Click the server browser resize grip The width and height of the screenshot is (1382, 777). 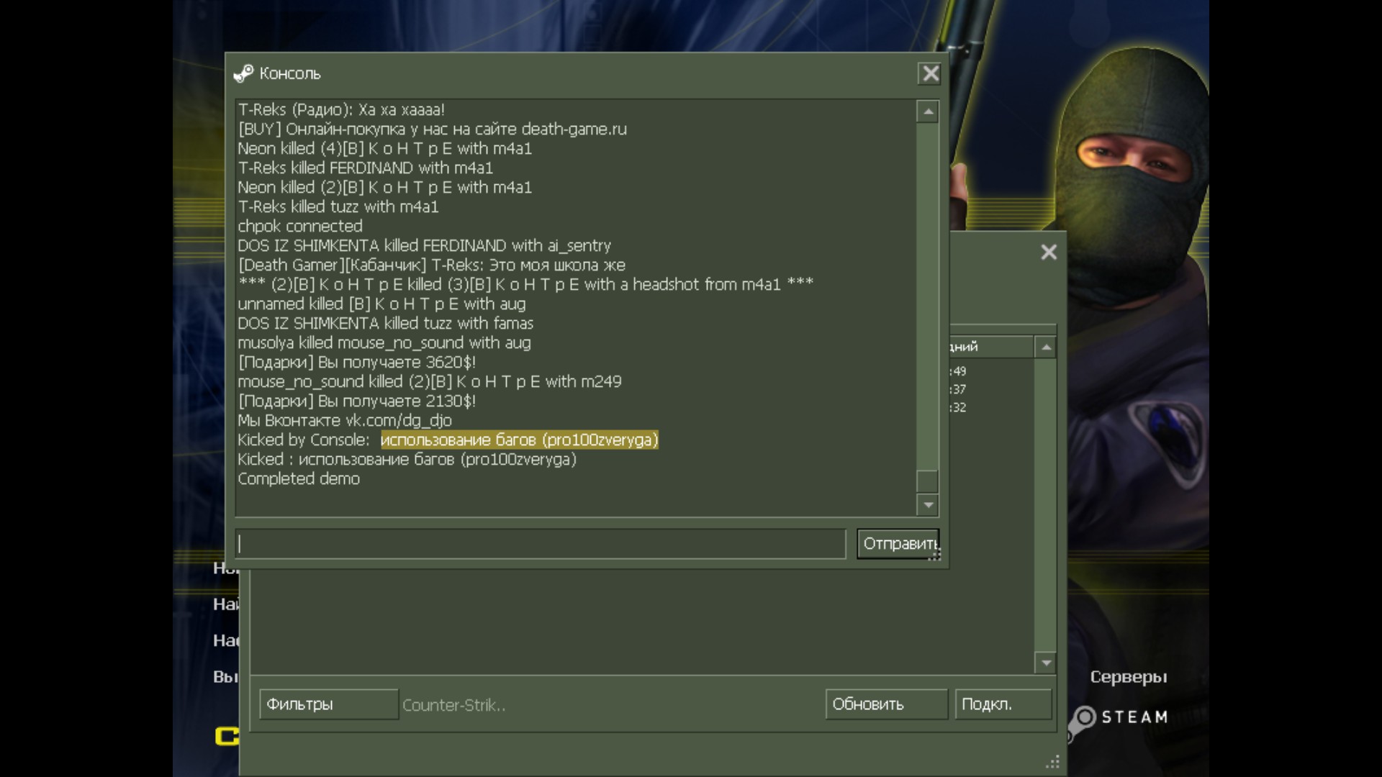tap(1053, 762)
